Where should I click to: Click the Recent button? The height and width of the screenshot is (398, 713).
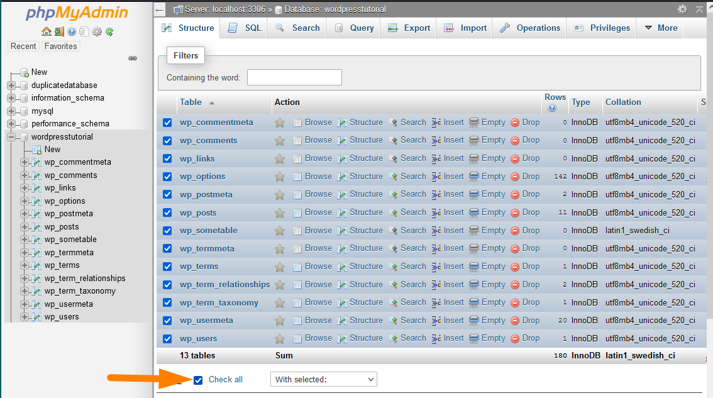coord(23,47)
